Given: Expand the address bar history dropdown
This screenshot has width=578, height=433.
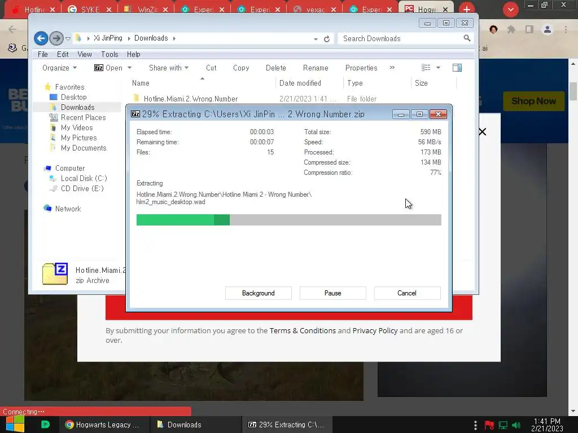Looking at the screenshot, I should tap(316, 39).
